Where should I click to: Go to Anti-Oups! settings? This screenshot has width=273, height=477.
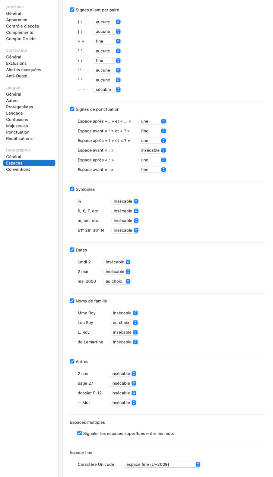tap(17, 76)
